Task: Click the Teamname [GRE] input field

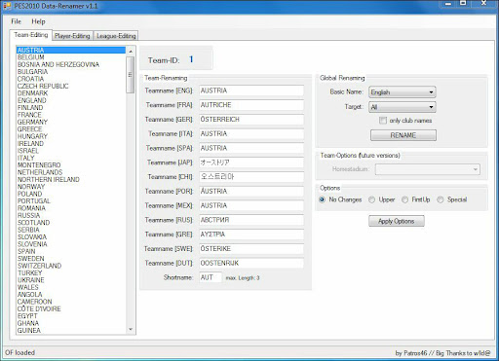Action: (x=251, y=235)
